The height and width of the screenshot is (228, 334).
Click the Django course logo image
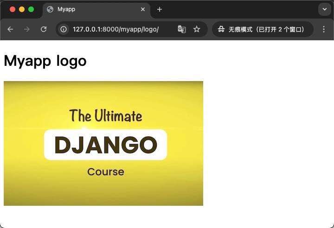(103, 143)
